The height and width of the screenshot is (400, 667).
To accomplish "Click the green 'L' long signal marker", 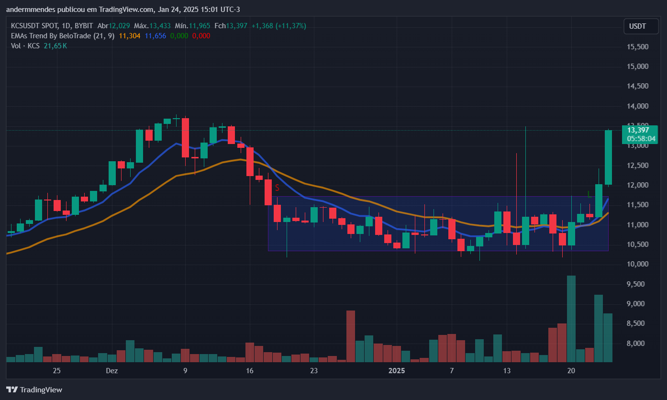I will tap(589, 194).
